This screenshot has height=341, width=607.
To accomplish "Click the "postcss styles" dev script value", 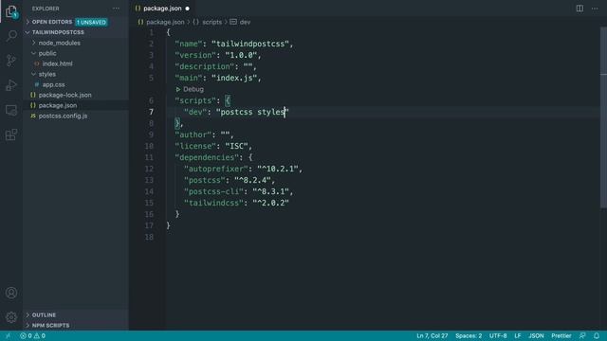I will (x=252, y=112).
